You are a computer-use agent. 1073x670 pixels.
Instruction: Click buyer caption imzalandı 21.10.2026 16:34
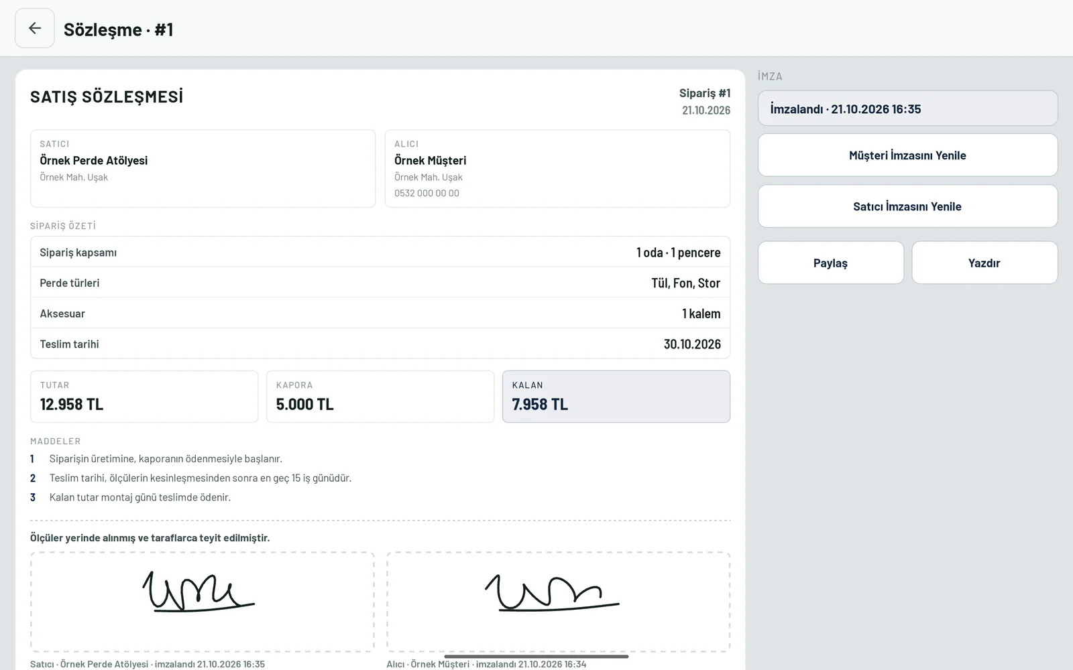pos(486,664)
